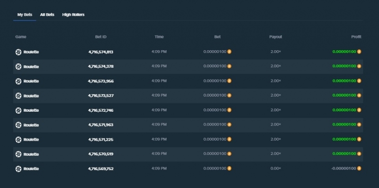Select 2.00× payout in 4,716,570,519 row

276,154
